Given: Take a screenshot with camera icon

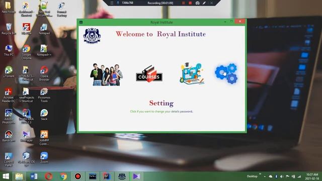Looking at the screenshot, I should coord(197,3).
